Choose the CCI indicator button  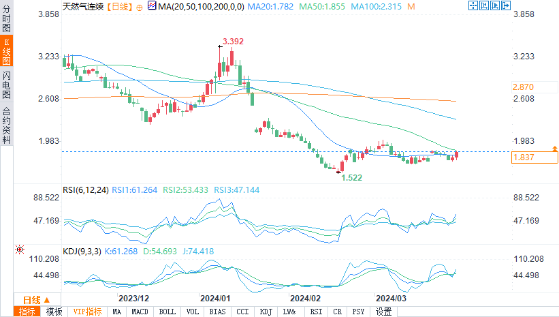tap(243, 312)
